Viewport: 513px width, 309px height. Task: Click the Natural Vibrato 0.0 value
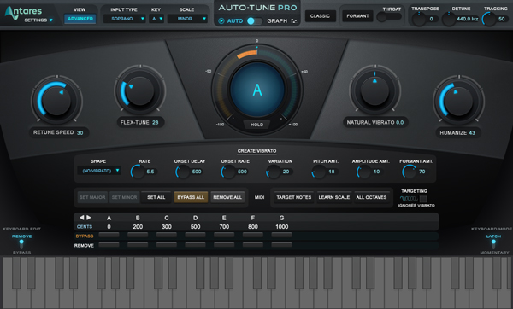click(x=400, y=122)
